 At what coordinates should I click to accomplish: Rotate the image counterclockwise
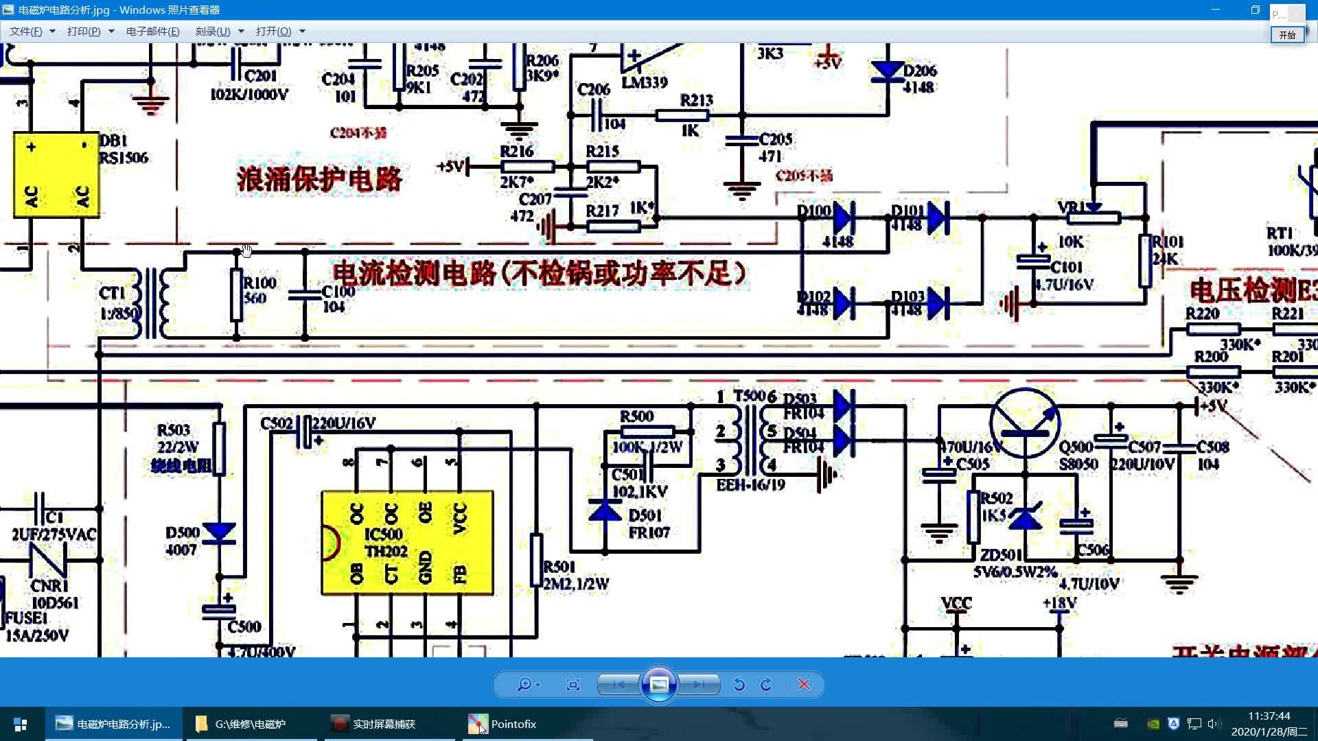(x=739, y=684)
